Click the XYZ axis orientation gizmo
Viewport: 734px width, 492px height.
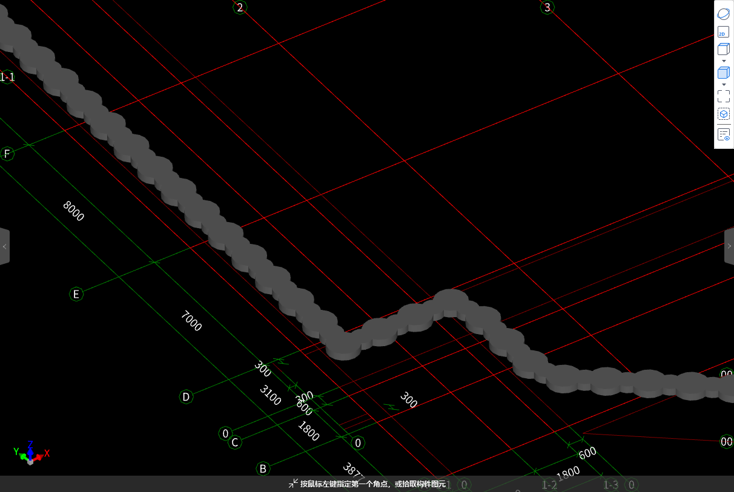pos(30,453)
